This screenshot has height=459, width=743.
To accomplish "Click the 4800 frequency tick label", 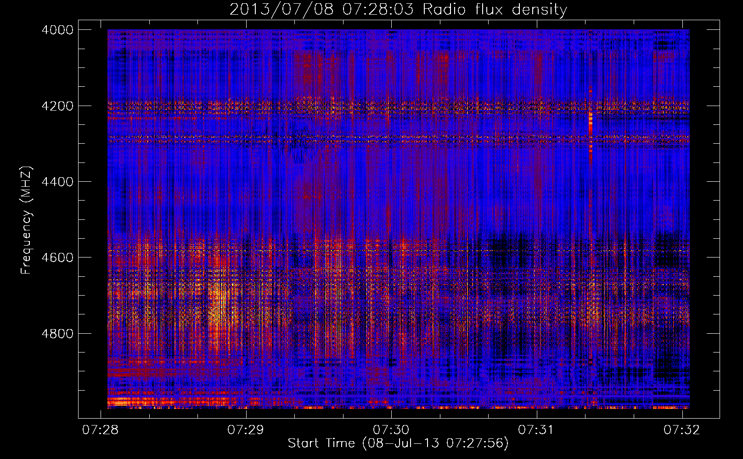I will point(57,334).
